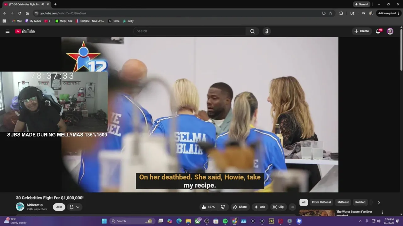Click the youtube.com address bar URL
This screenshot has height=226, width=403.
[x=63, y=13]
